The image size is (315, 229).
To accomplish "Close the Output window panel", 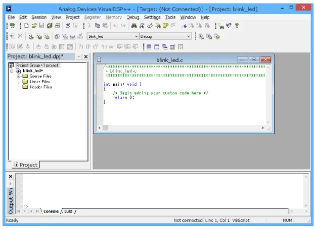I will click(11, 177).
